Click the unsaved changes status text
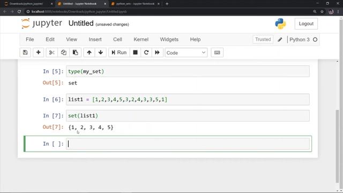This screenshot has height=193, width=343. [112, 24]
